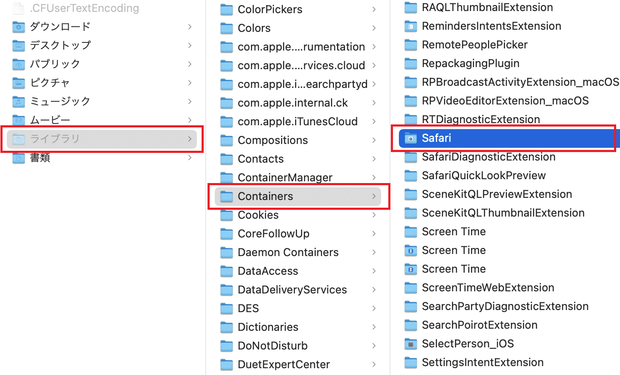
Task: Select the RemotePeoplePicker folder name
Action: 474,45
